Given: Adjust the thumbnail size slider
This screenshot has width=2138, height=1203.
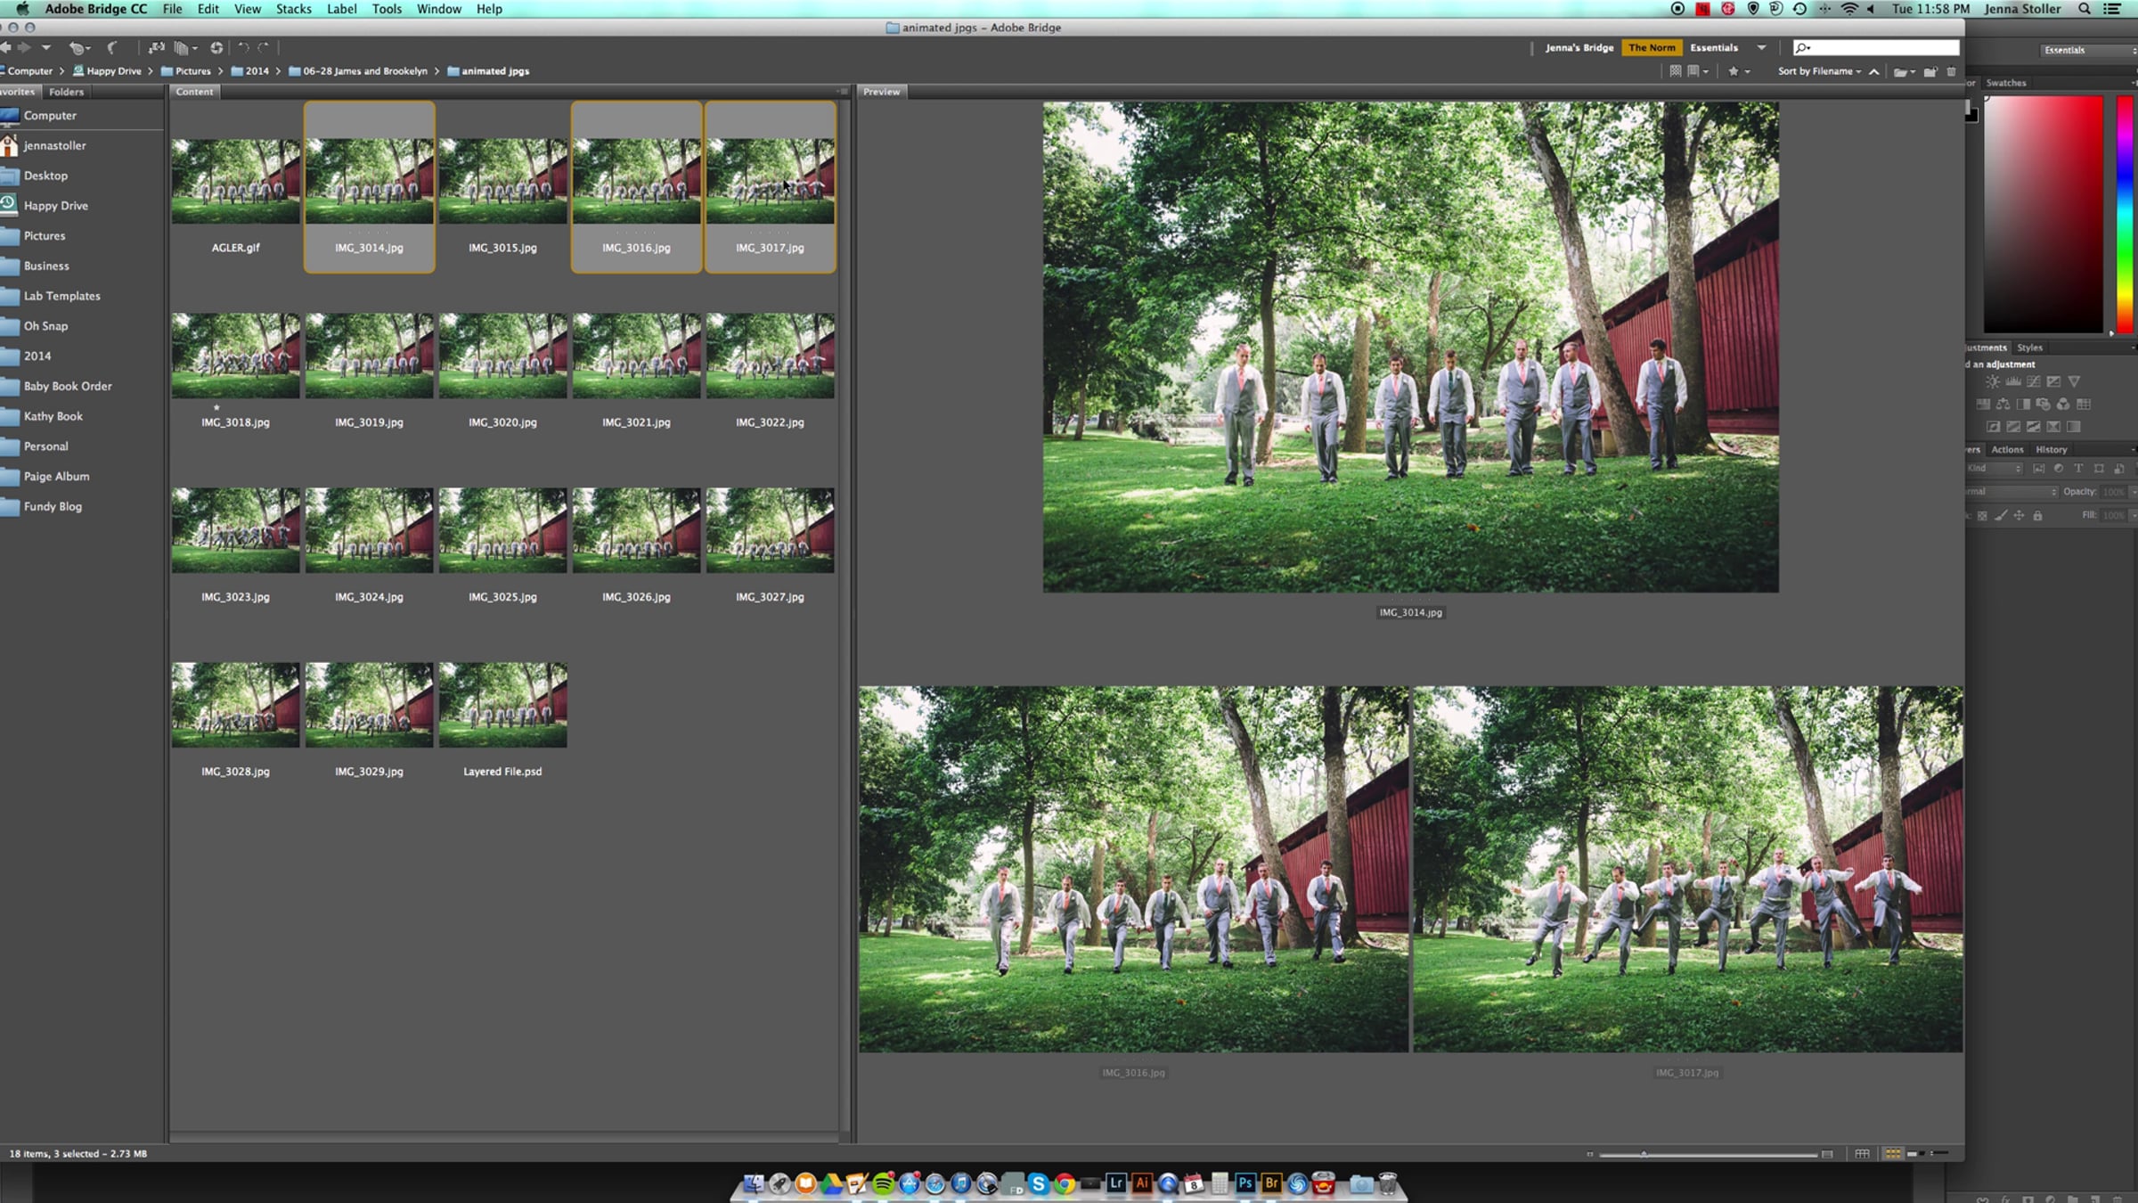Looking at the screenshot, I should 1644,1154.
